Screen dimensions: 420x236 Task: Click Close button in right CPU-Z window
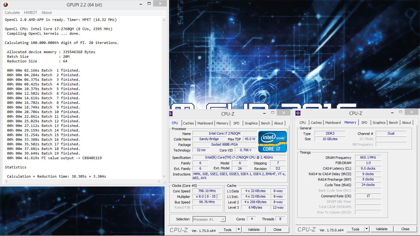tap(405, 229)
